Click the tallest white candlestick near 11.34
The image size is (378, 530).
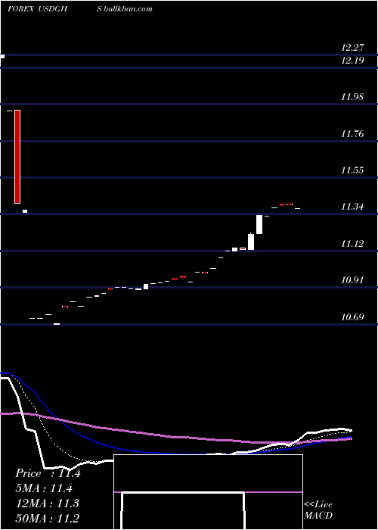(x=259, y=224)
